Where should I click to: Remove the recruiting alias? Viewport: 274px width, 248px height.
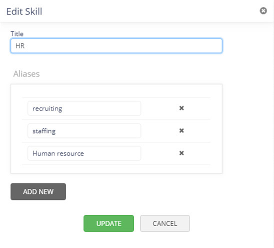[181, 108]
